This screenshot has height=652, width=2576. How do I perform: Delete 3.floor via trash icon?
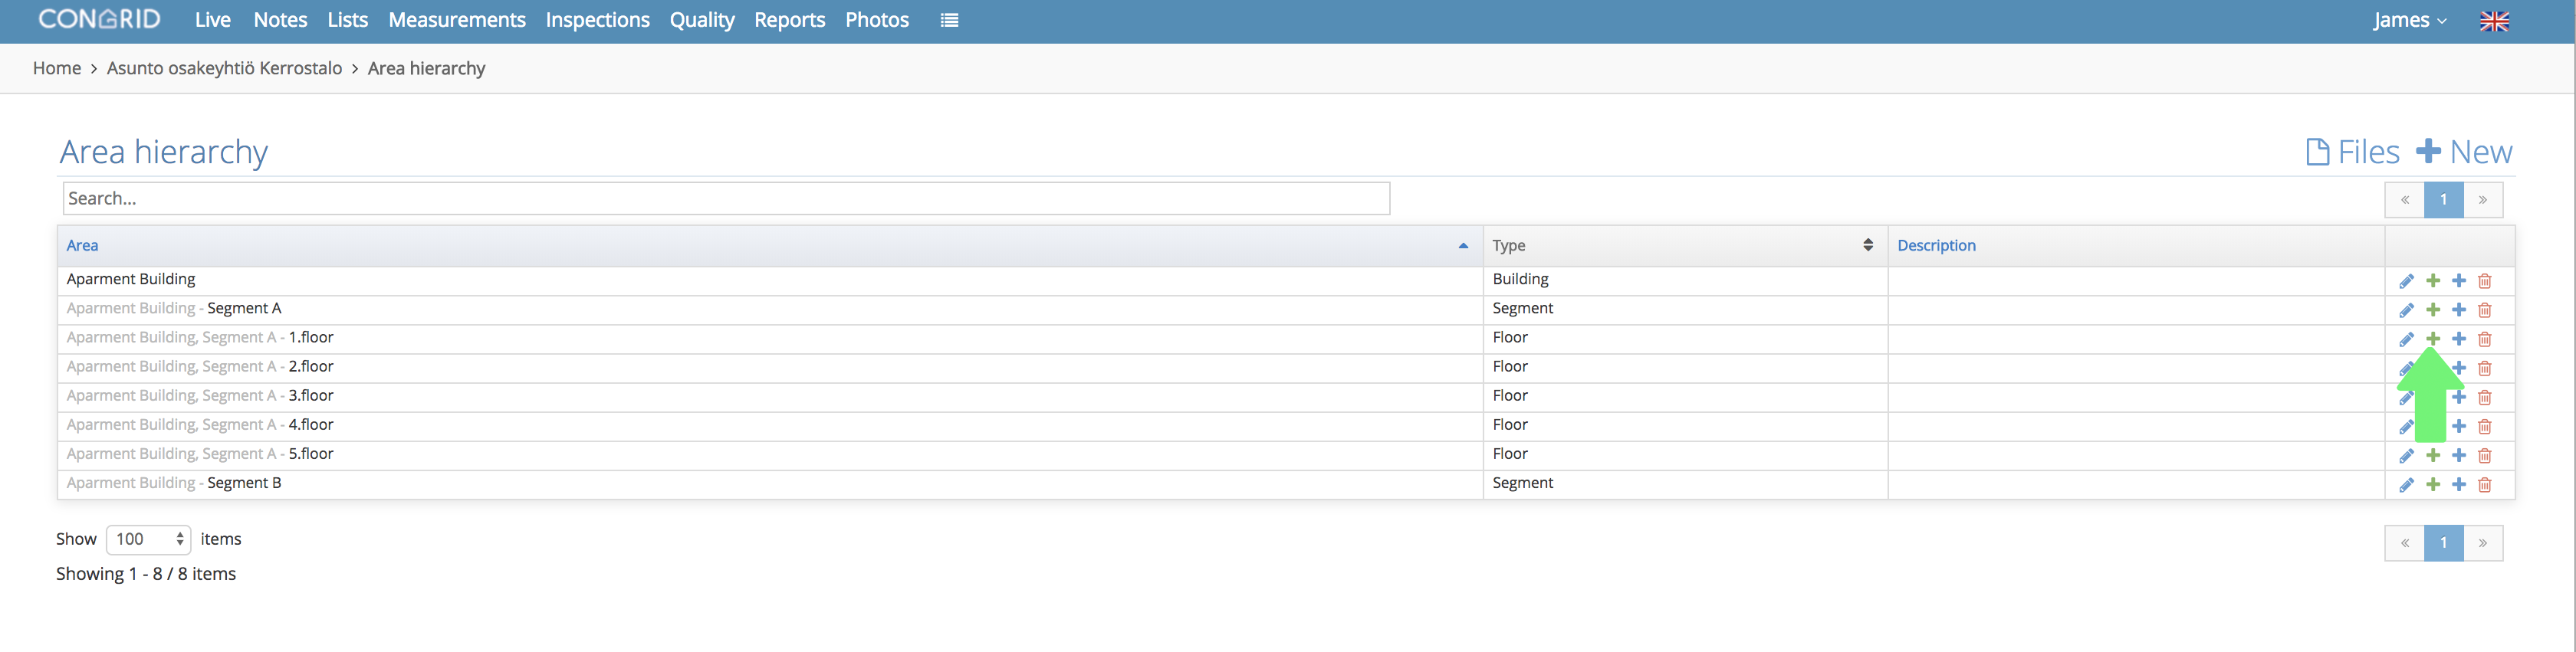[2485, 397]
